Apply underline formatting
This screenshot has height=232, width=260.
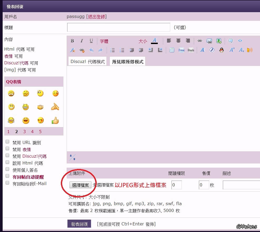click(x=91, y=41)
